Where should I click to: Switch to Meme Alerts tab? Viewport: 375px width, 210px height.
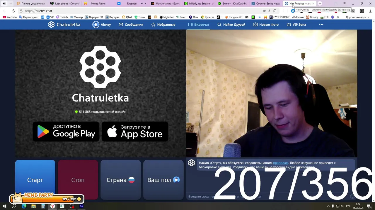point(98,3)
